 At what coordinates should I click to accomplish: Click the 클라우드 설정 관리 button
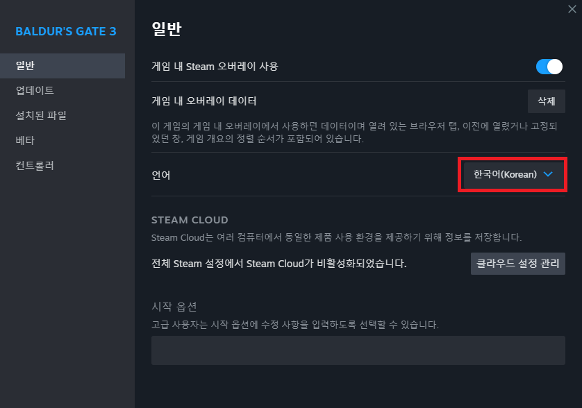[517, 264]
